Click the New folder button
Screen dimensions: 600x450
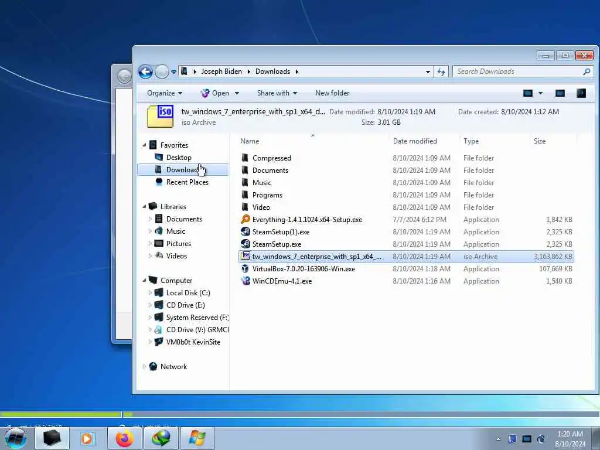332,93
